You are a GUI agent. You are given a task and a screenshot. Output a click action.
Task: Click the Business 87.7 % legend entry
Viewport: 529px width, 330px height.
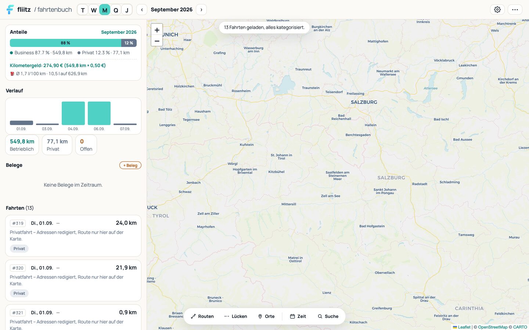tap(41, 53)
